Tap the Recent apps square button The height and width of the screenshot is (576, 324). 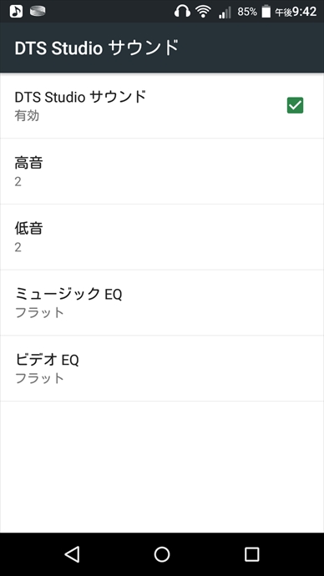tap(251, 554)
